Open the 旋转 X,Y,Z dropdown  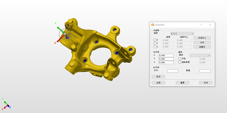pos(182,34)
